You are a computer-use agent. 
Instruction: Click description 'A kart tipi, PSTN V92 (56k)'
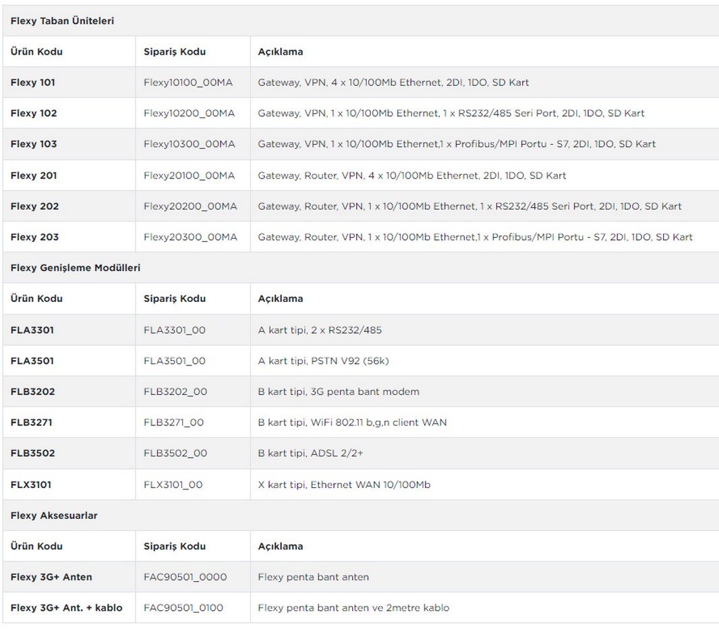click(323, 361)
